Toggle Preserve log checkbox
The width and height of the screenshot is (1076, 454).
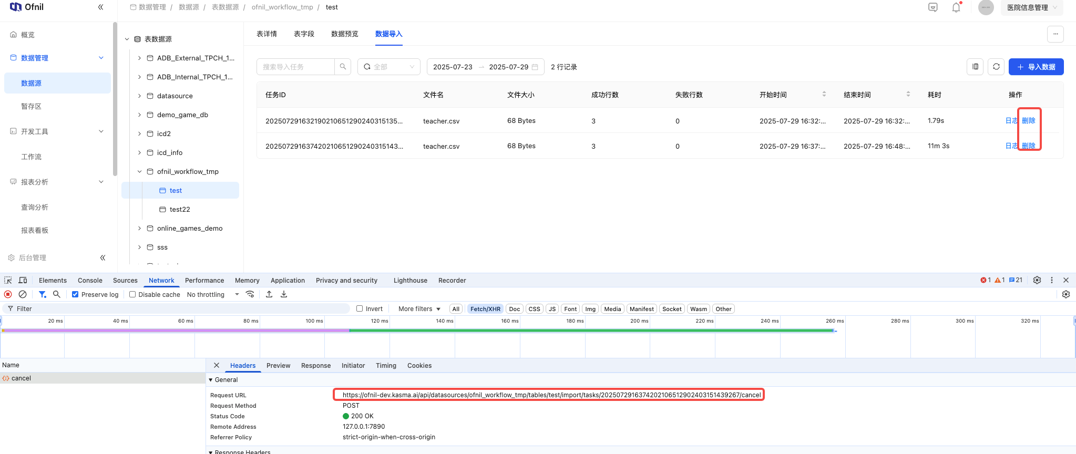coord(75,294)
